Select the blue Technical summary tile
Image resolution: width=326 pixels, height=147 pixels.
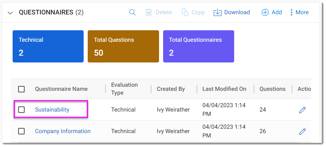click(48, 46)
